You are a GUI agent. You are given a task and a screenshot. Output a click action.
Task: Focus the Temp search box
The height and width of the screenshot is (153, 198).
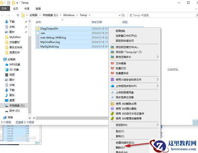coord(162,15)
